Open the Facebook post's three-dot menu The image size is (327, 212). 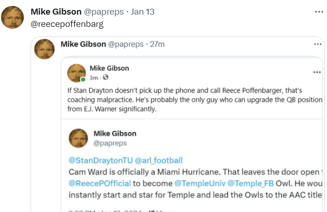click(316, 72)
